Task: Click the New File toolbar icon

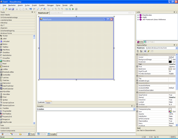Action: coord(3,9)
